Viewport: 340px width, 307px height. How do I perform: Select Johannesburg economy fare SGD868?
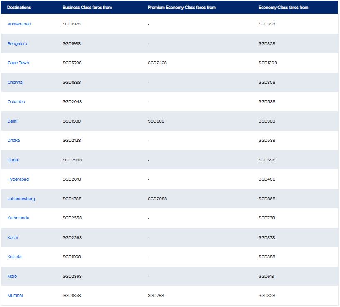(267, 199)
